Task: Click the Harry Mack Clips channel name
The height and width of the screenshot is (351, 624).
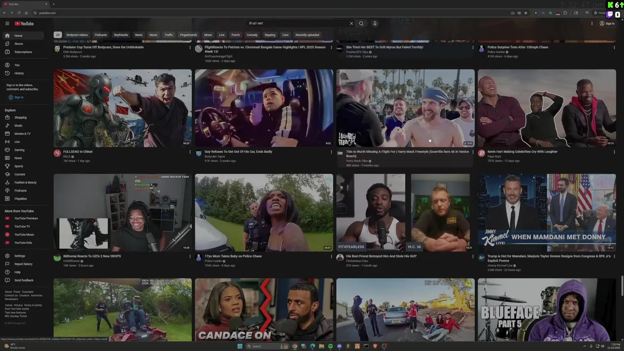Action: click(x=357, y=161)
